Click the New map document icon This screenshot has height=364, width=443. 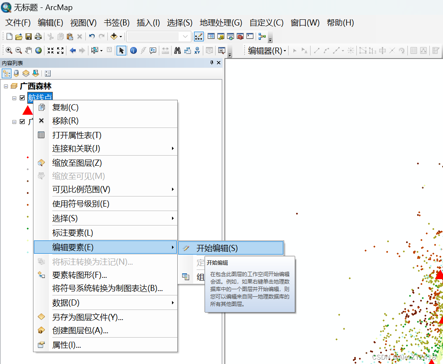click(9, 36)
